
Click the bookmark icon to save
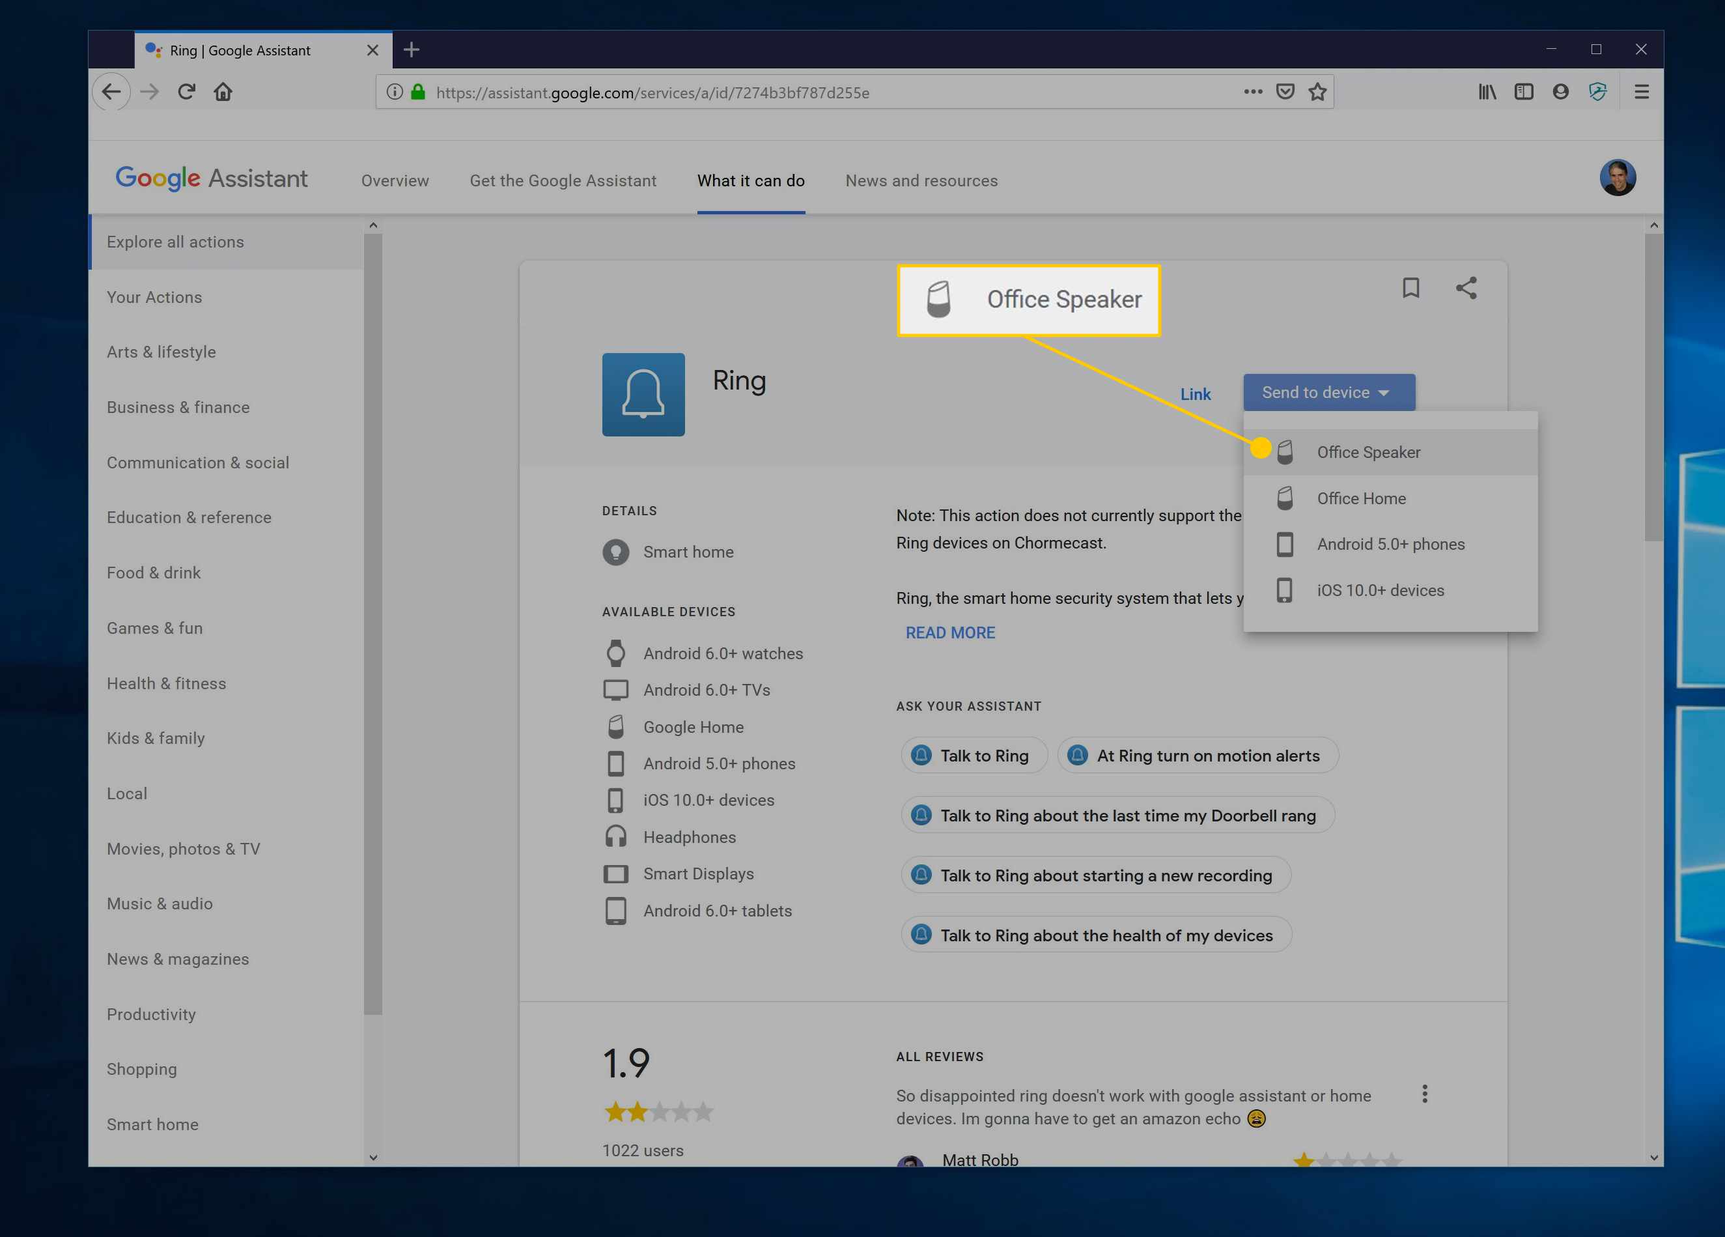(1410, 287)
